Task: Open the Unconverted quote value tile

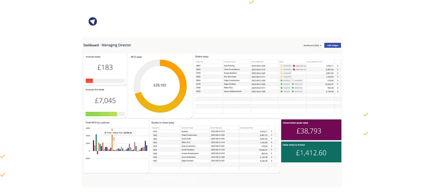Action: tap(311, 129)
